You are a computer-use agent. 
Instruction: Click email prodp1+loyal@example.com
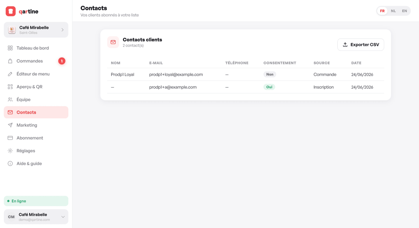[x=176, y=75]
